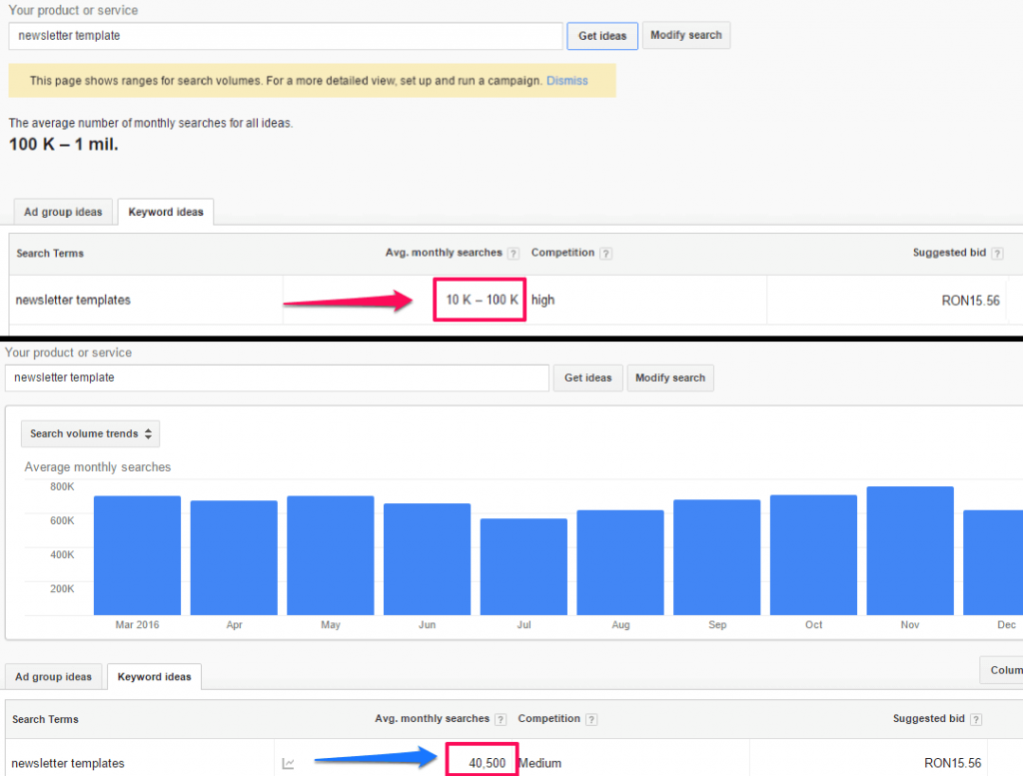The image size is (1023, 776).
Task: Click Modify search next to Get ideas
Action: (x=686, y=35)
